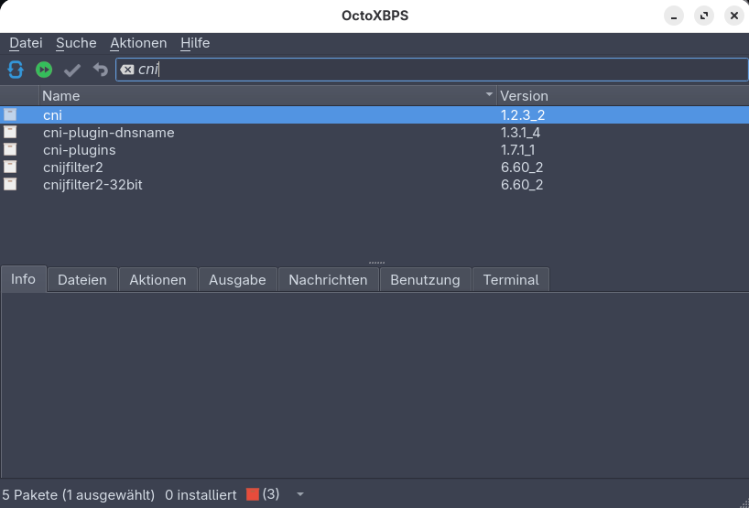Click the Version column header
Image resolution: width=749 pixels, height=508 pixels.
tap(621, 95)
